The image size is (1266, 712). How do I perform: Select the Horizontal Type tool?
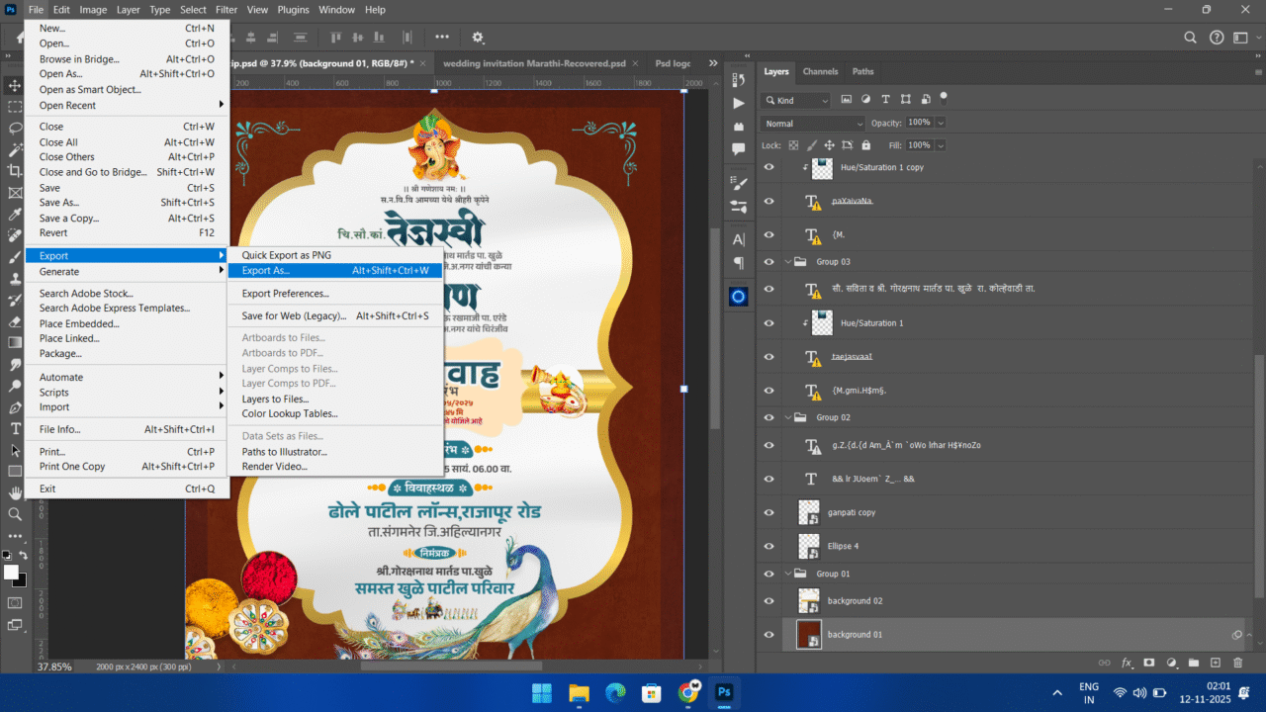(14, 428)
